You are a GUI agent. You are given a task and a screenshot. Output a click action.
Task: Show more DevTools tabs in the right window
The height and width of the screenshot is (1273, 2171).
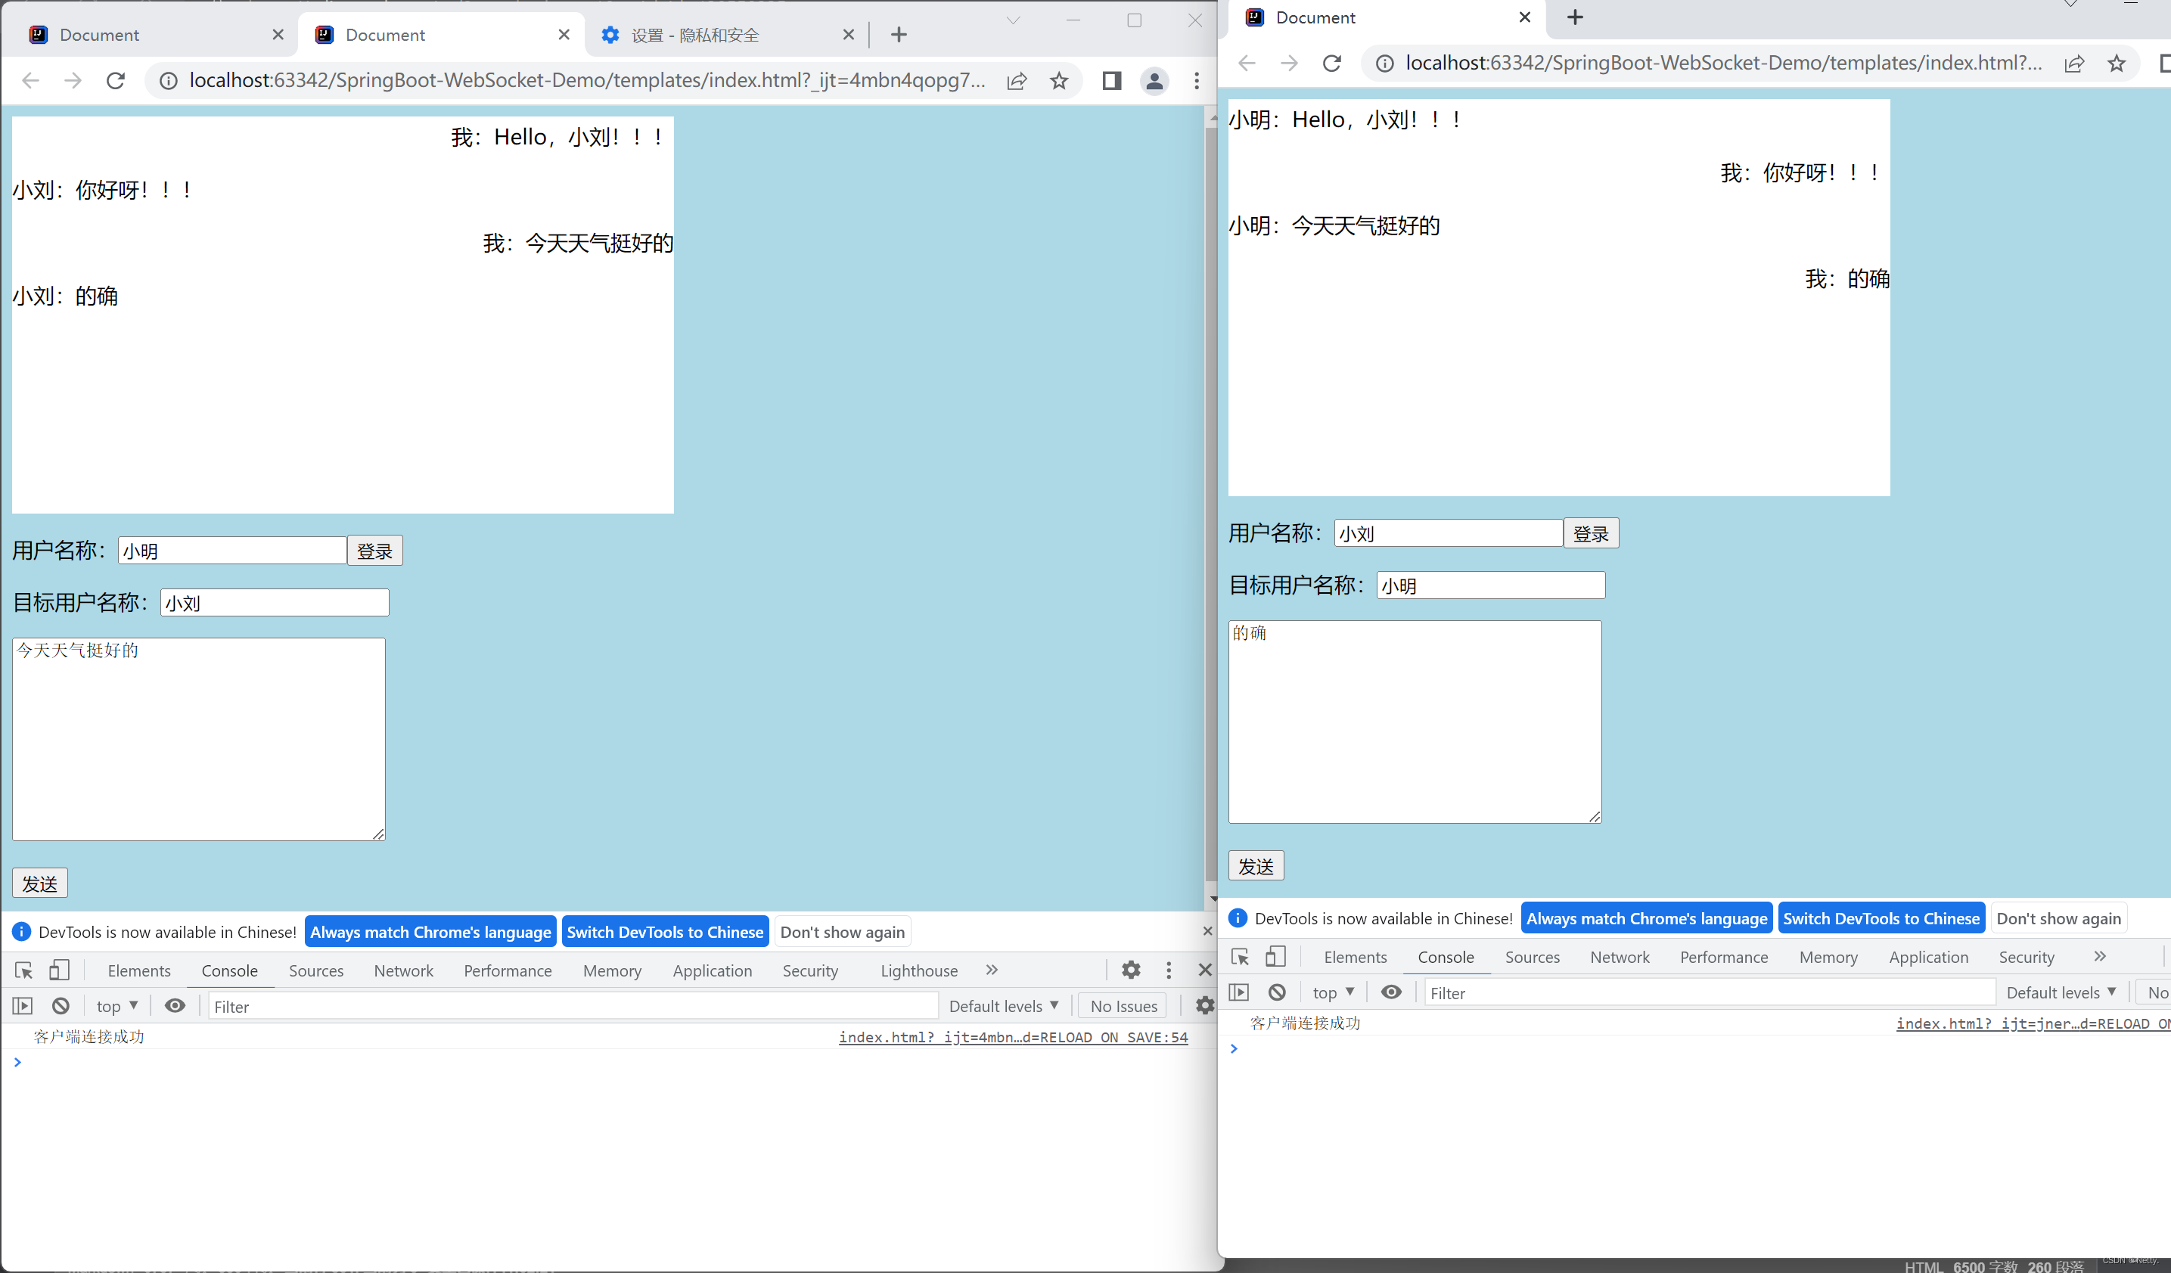[2099, 957]
